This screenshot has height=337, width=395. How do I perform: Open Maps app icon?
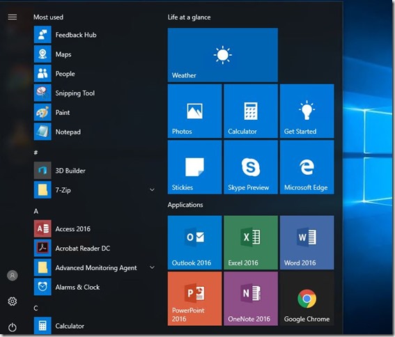tap(42, 54)
